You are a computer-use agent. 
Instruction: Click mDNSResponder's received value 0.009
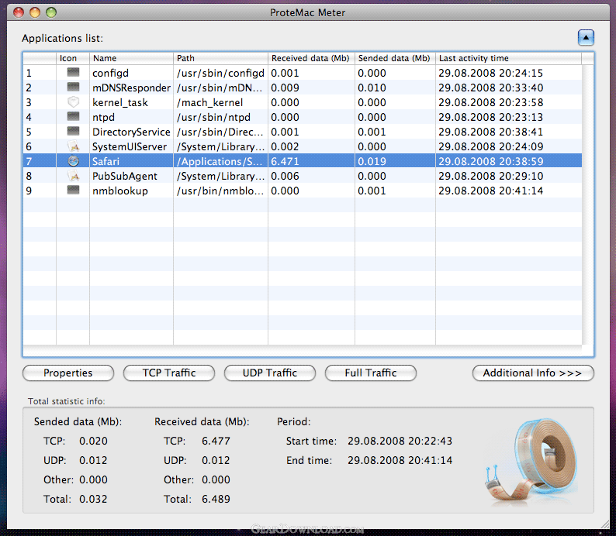pyautogui.click(x=285, y=88)
